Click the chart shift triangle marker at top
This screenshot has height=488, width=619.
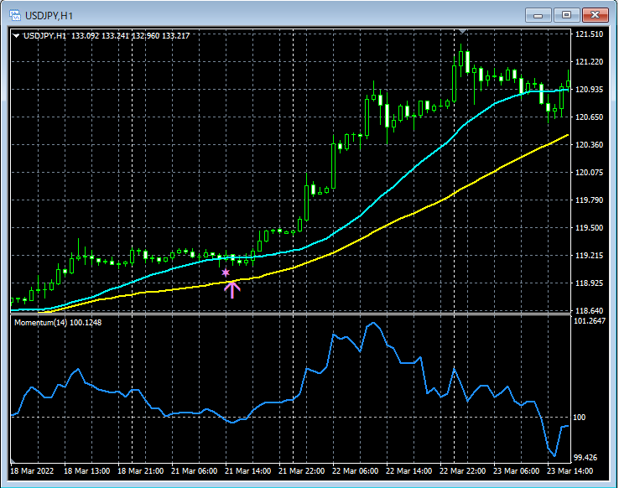pos(463,31)
